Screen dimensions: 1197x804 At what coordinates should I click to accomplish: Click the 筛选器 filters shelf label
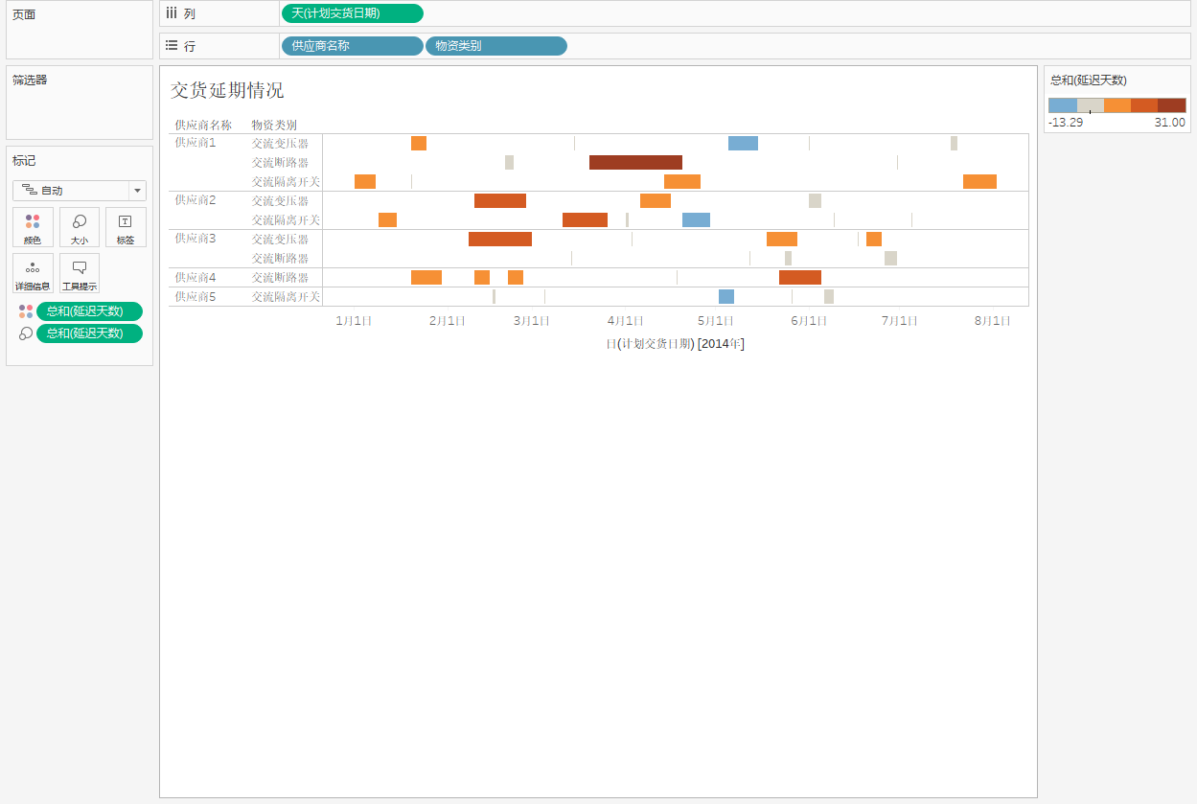30,80
